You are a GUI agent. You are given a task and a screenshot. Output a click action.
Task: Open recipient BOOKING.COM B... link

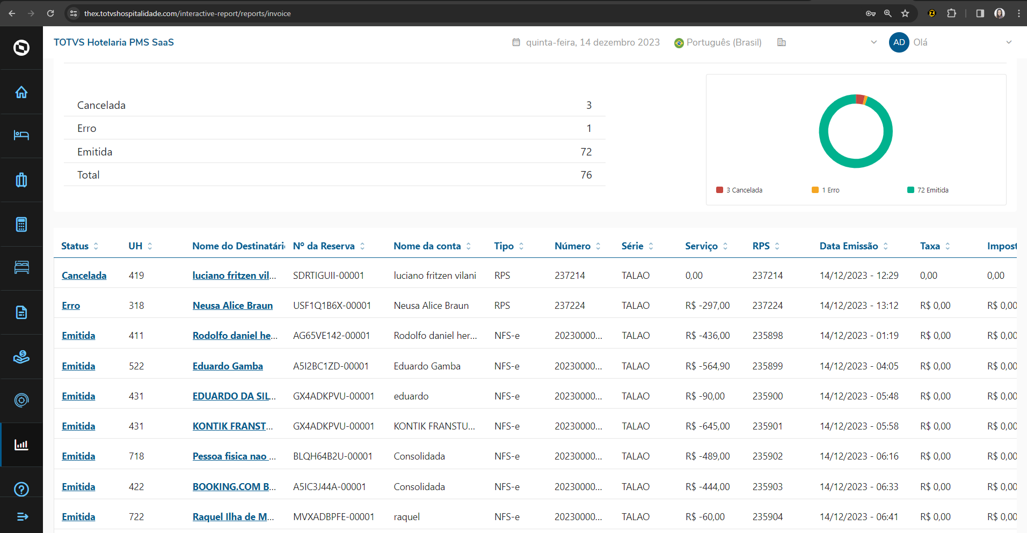[235, 487]
